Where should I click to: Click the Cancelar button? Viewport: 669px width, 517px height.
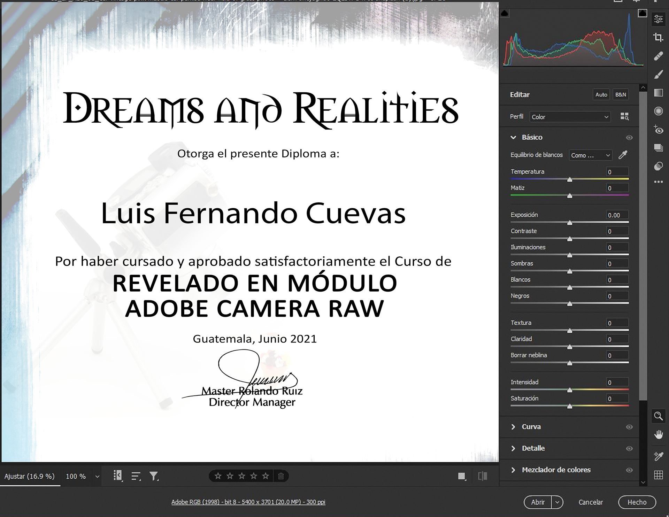pyautogui.click(x=591, y=502)
